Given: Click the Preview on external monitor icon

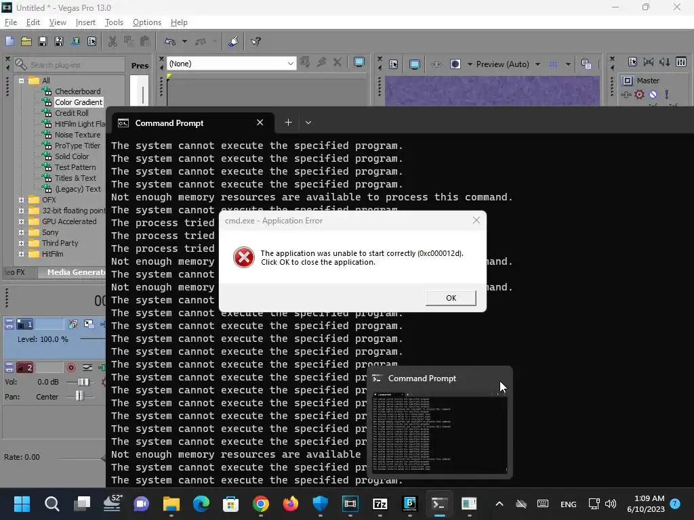Looking at the screenshot, I should pyautogui.click(x=414, y=64).
